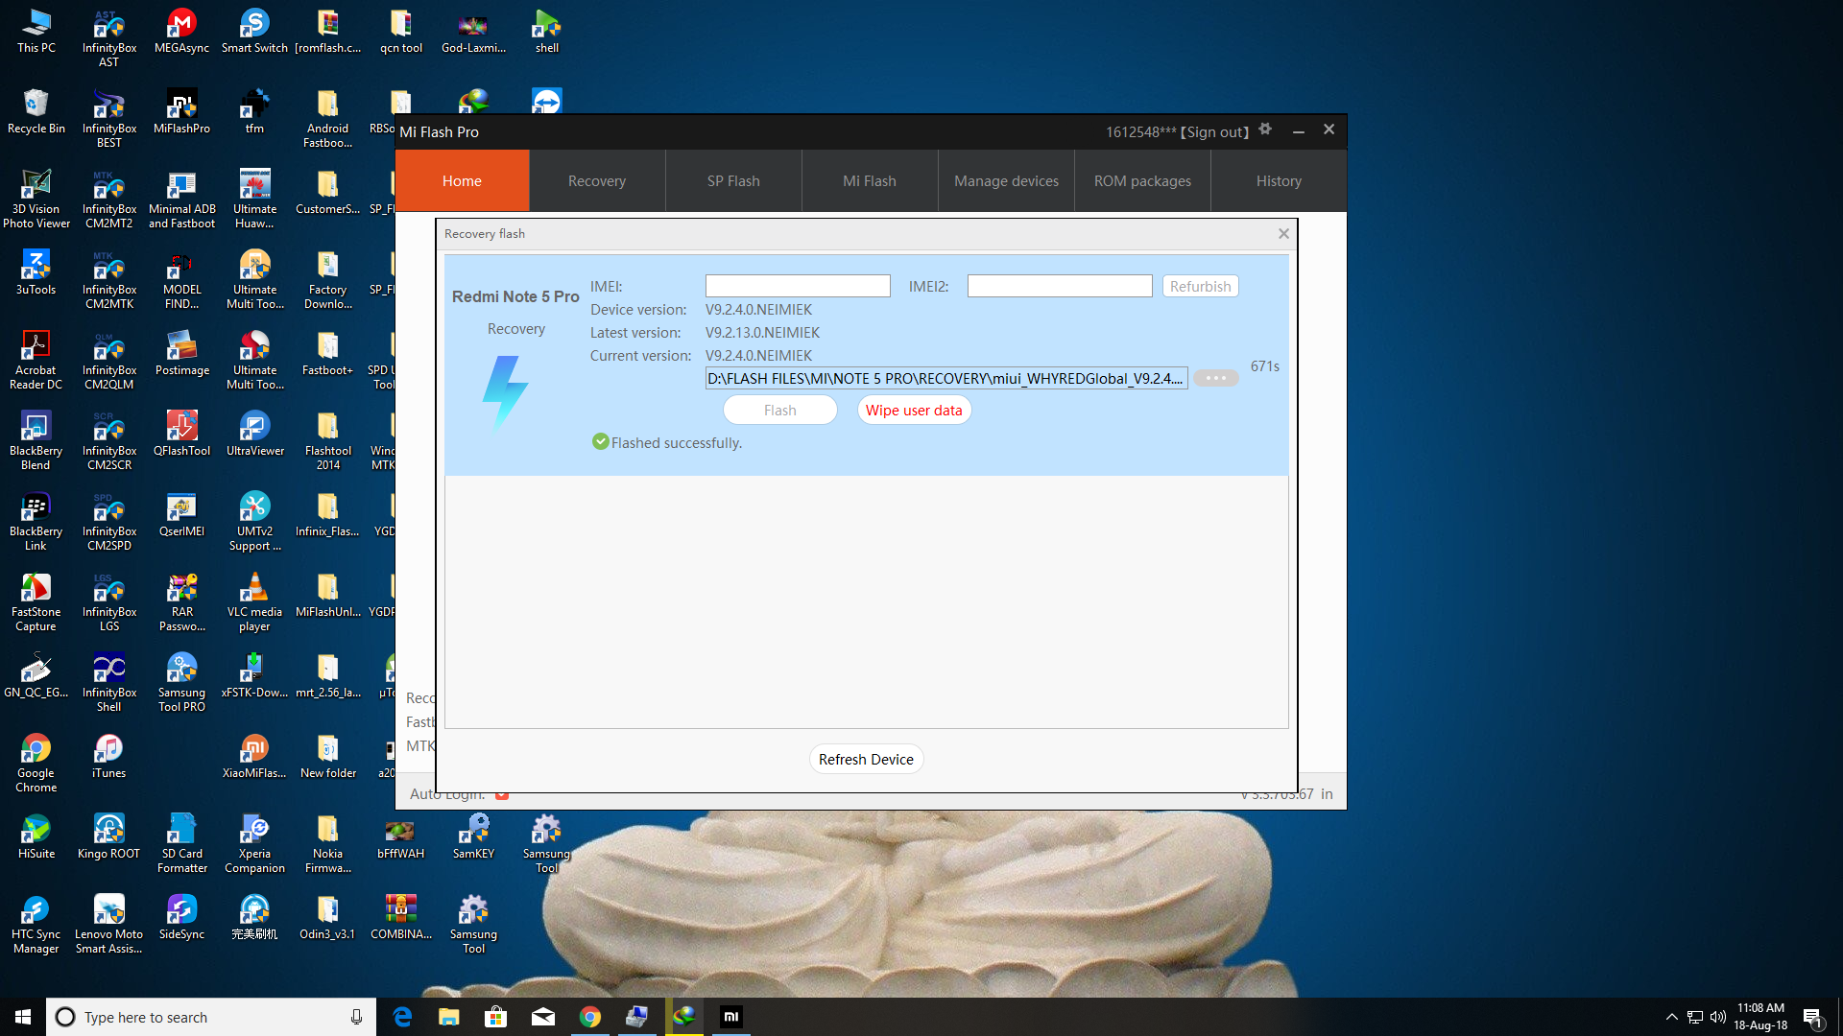Open VLC media player icon

coord(254,602)
